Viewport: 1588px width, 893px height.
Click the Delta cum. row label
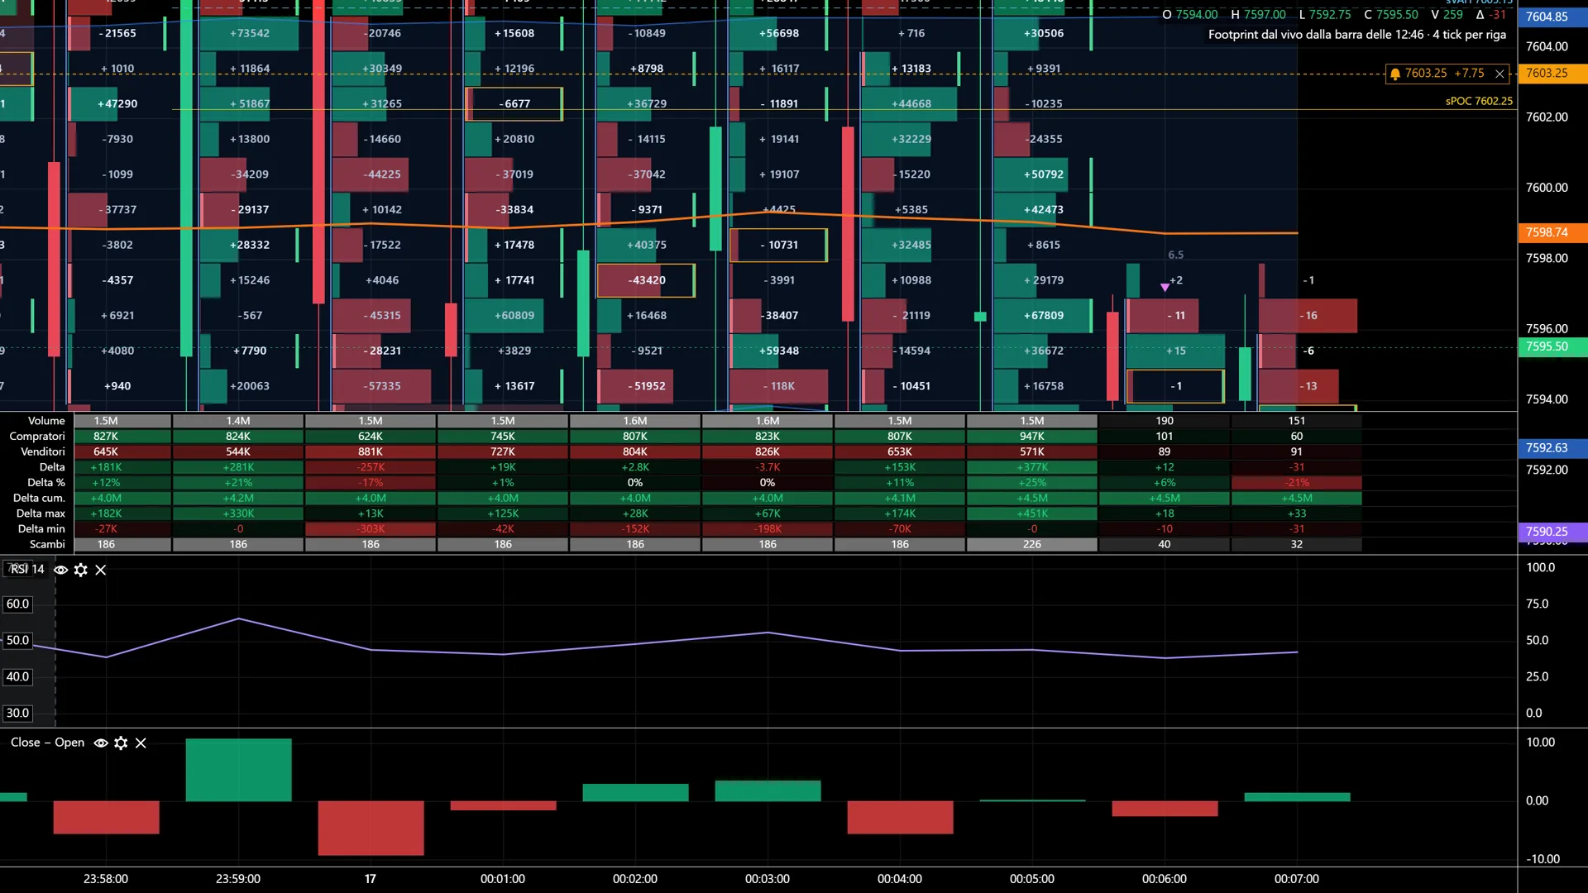coord(39,499)
